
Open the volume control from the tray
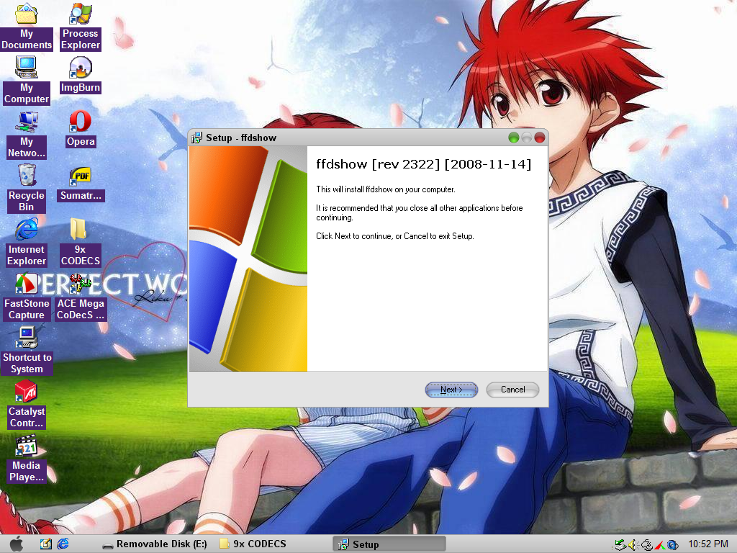(x=633, y=544)
